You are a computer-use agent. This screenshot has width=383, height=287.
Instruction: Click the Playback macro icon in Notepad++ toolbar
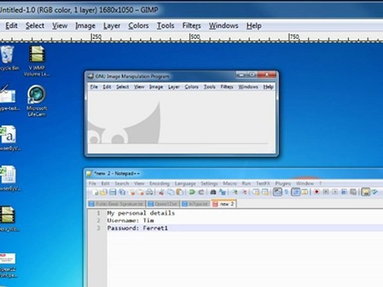pyautogui.click(x=335, y=192)
